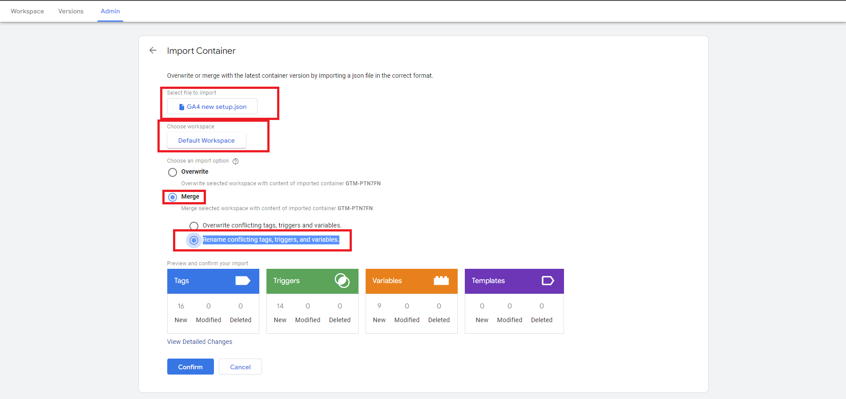
Task: Click the Tags label icon in blue header
Action: [242, 281]
